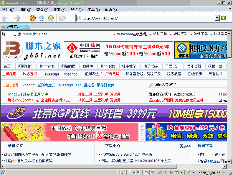Click the 北京BGP双线 purple banner
Screen dimensions: 233x176
(114, 114)
